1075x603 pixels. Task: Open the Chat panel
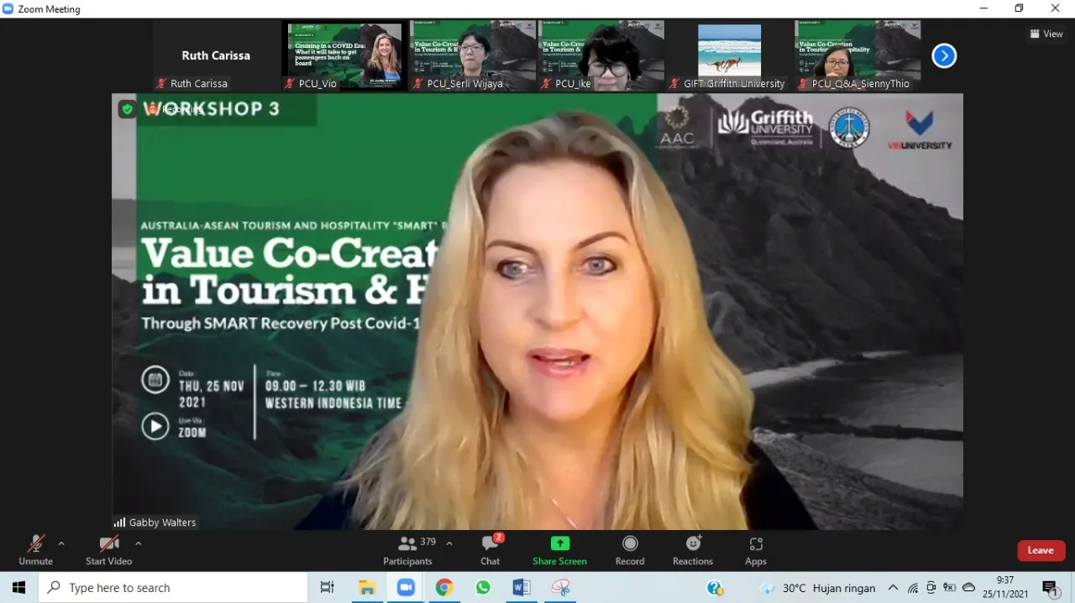[490, 550]
